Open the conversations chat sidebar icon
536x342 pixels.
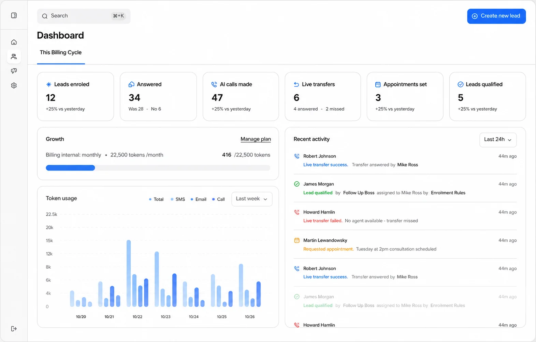tap(14, 71)
